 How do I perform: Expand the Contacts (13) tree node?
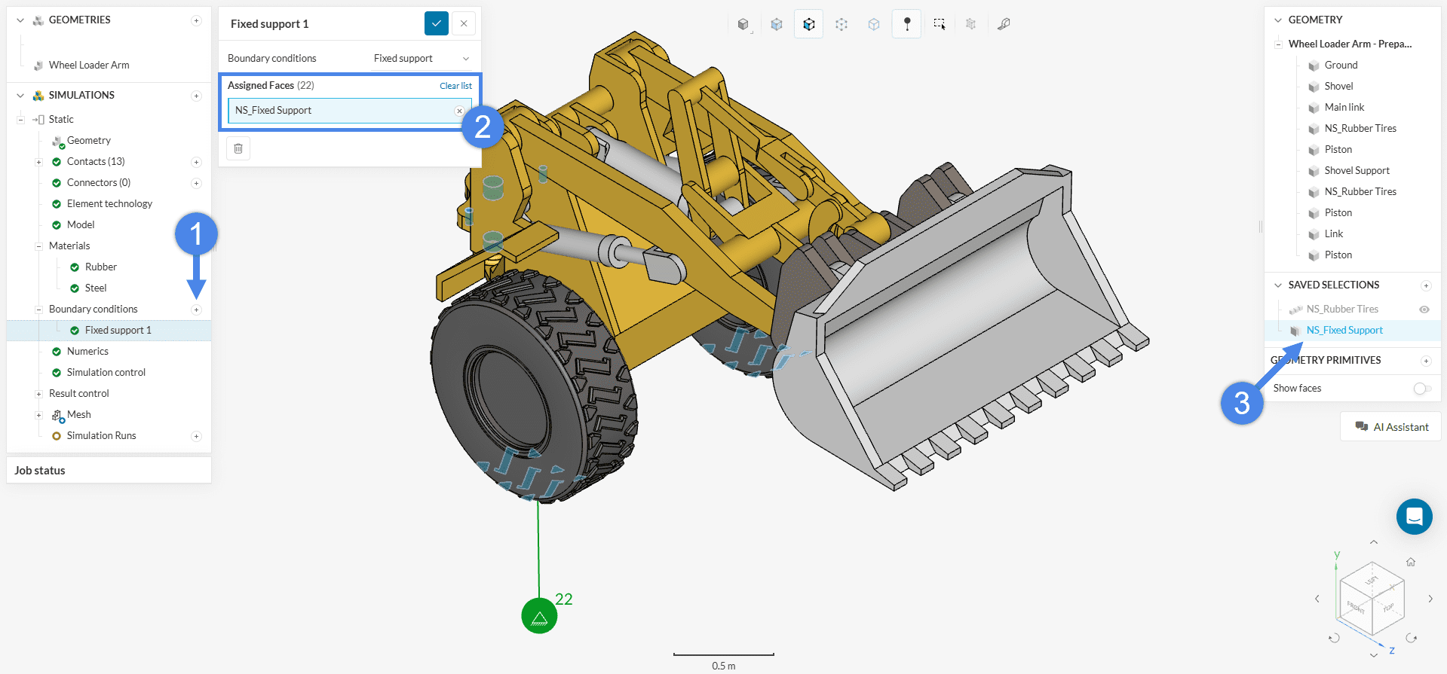tap(38, 162)
